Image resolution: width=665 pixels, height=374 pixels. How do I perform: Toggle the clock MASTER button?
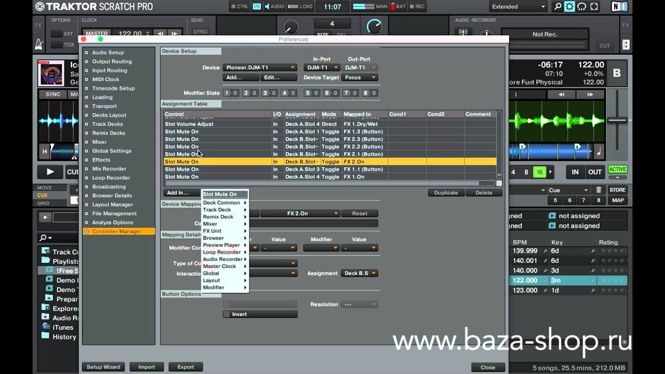click(x=97, y=33)
